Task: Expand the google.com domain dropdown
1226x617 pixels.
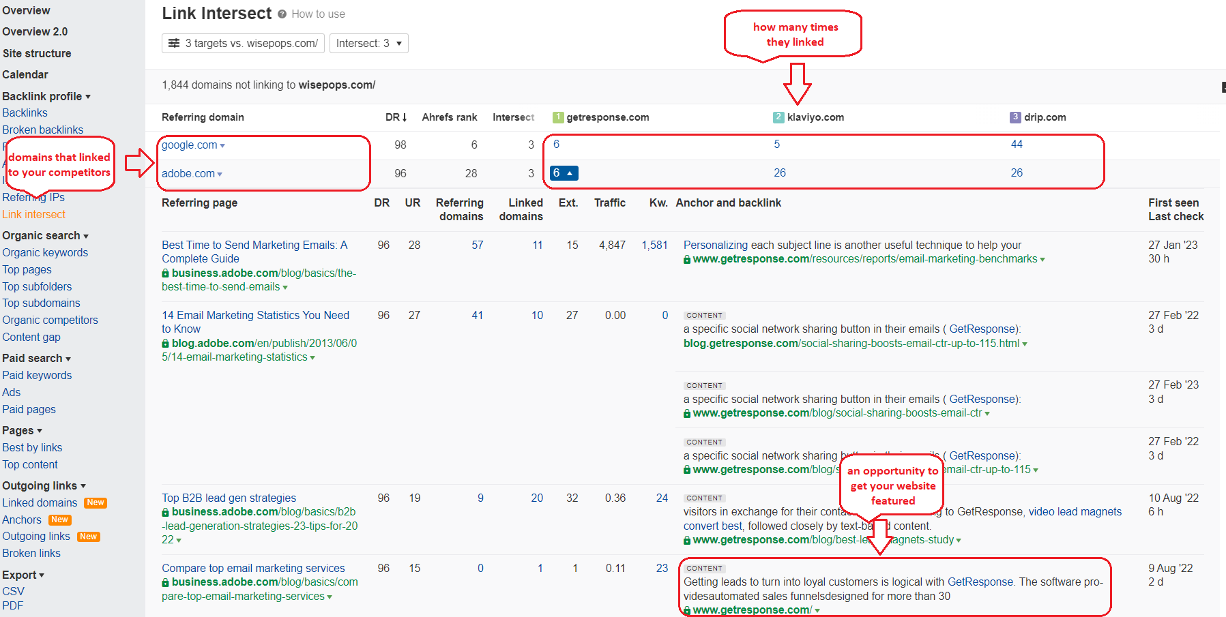Action: click(222, 146)
